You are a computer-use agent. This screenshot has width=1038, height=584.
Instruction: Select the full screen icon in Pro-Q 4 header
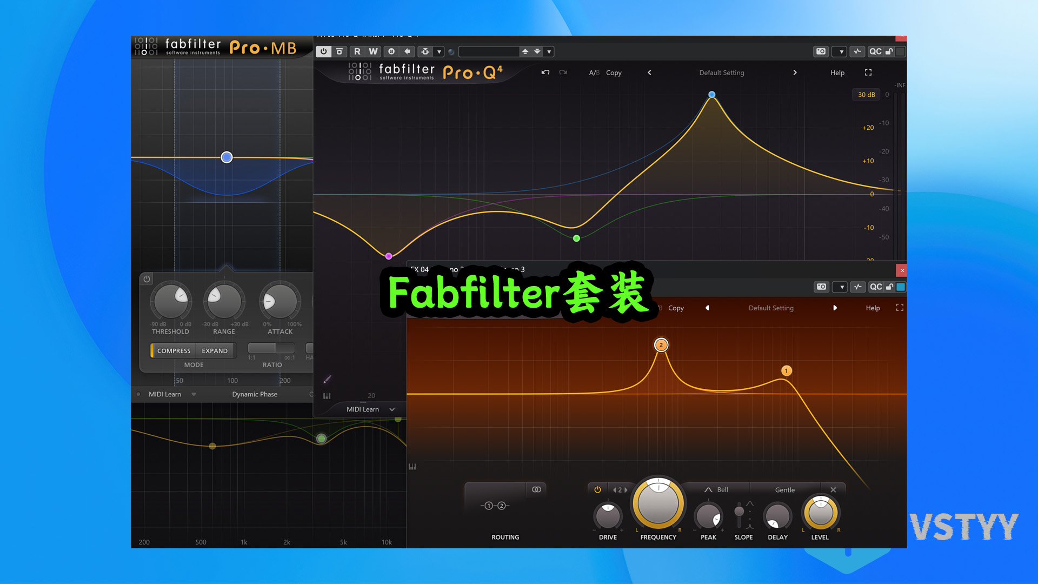point(868,72)
